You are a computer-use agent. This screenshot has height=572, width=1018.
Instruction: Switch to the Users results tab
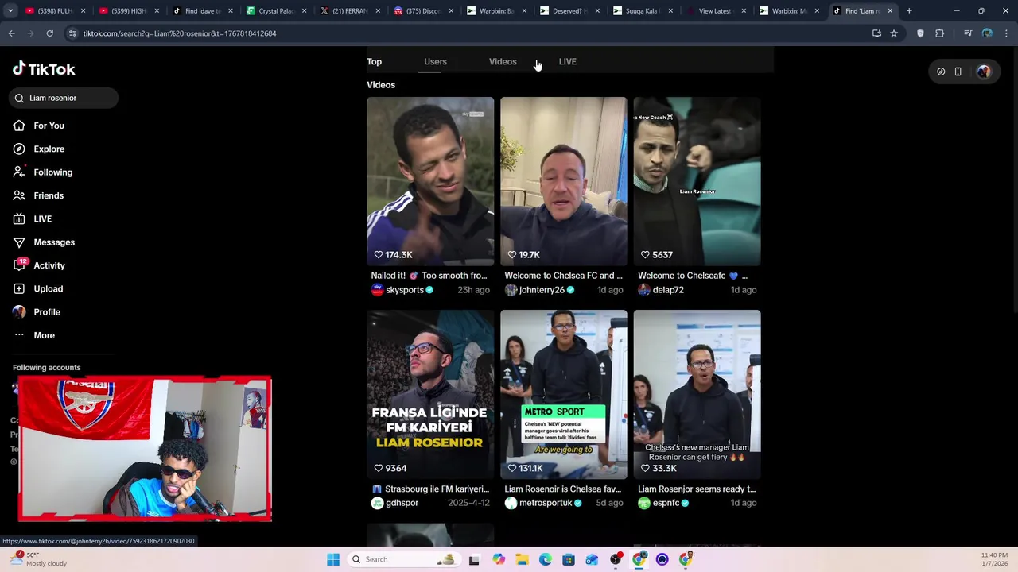click(x=435, y=61)
